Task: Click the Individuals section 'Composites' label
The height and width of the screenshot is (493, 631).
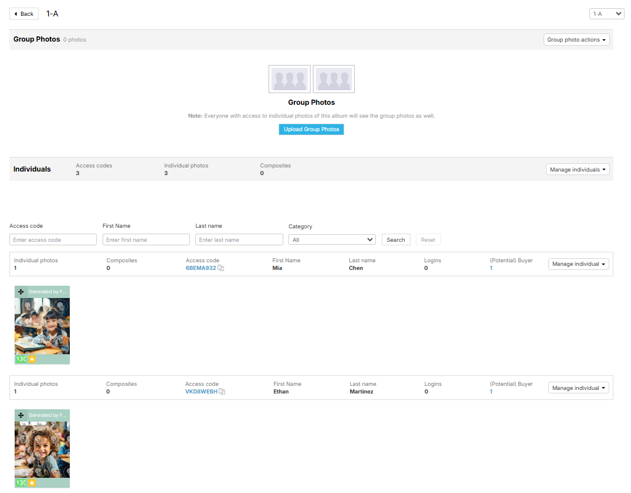Action: (275, 166)
